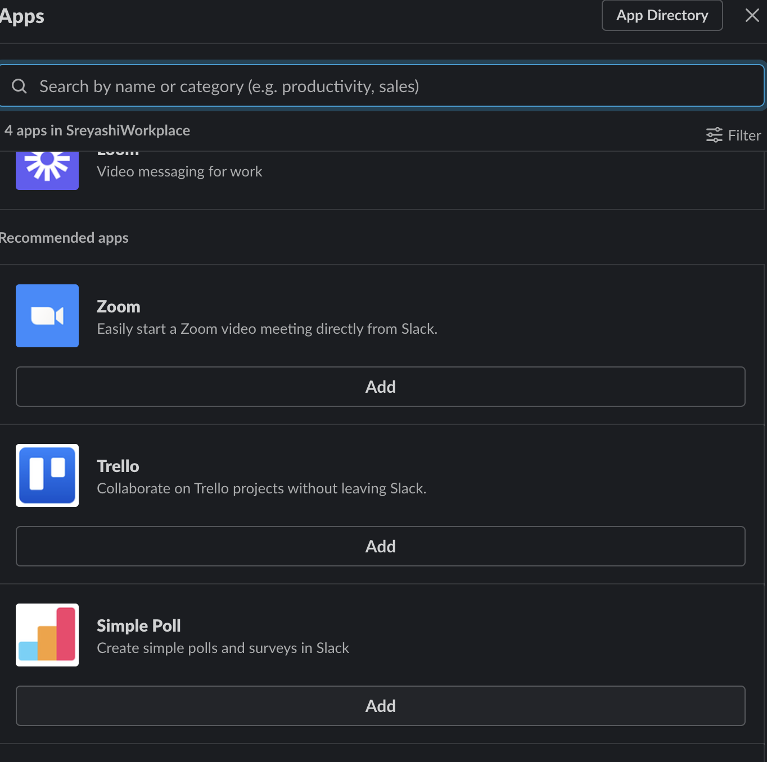Focus the app search field
Viewport: 767px width, 762px height.
381,86
